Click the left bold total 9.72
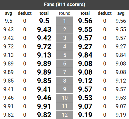The image size is (129, 119). coord(44,46)
